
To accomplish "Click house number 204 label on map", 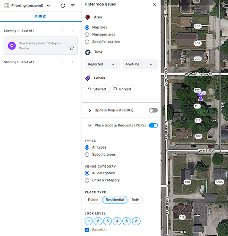I will point(197,43).
